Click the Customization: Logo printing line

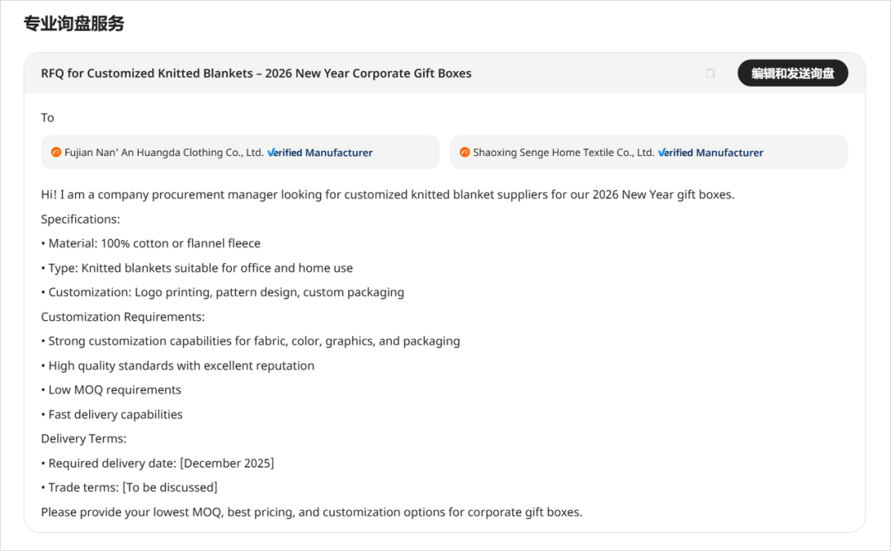(x=226, y=292)
